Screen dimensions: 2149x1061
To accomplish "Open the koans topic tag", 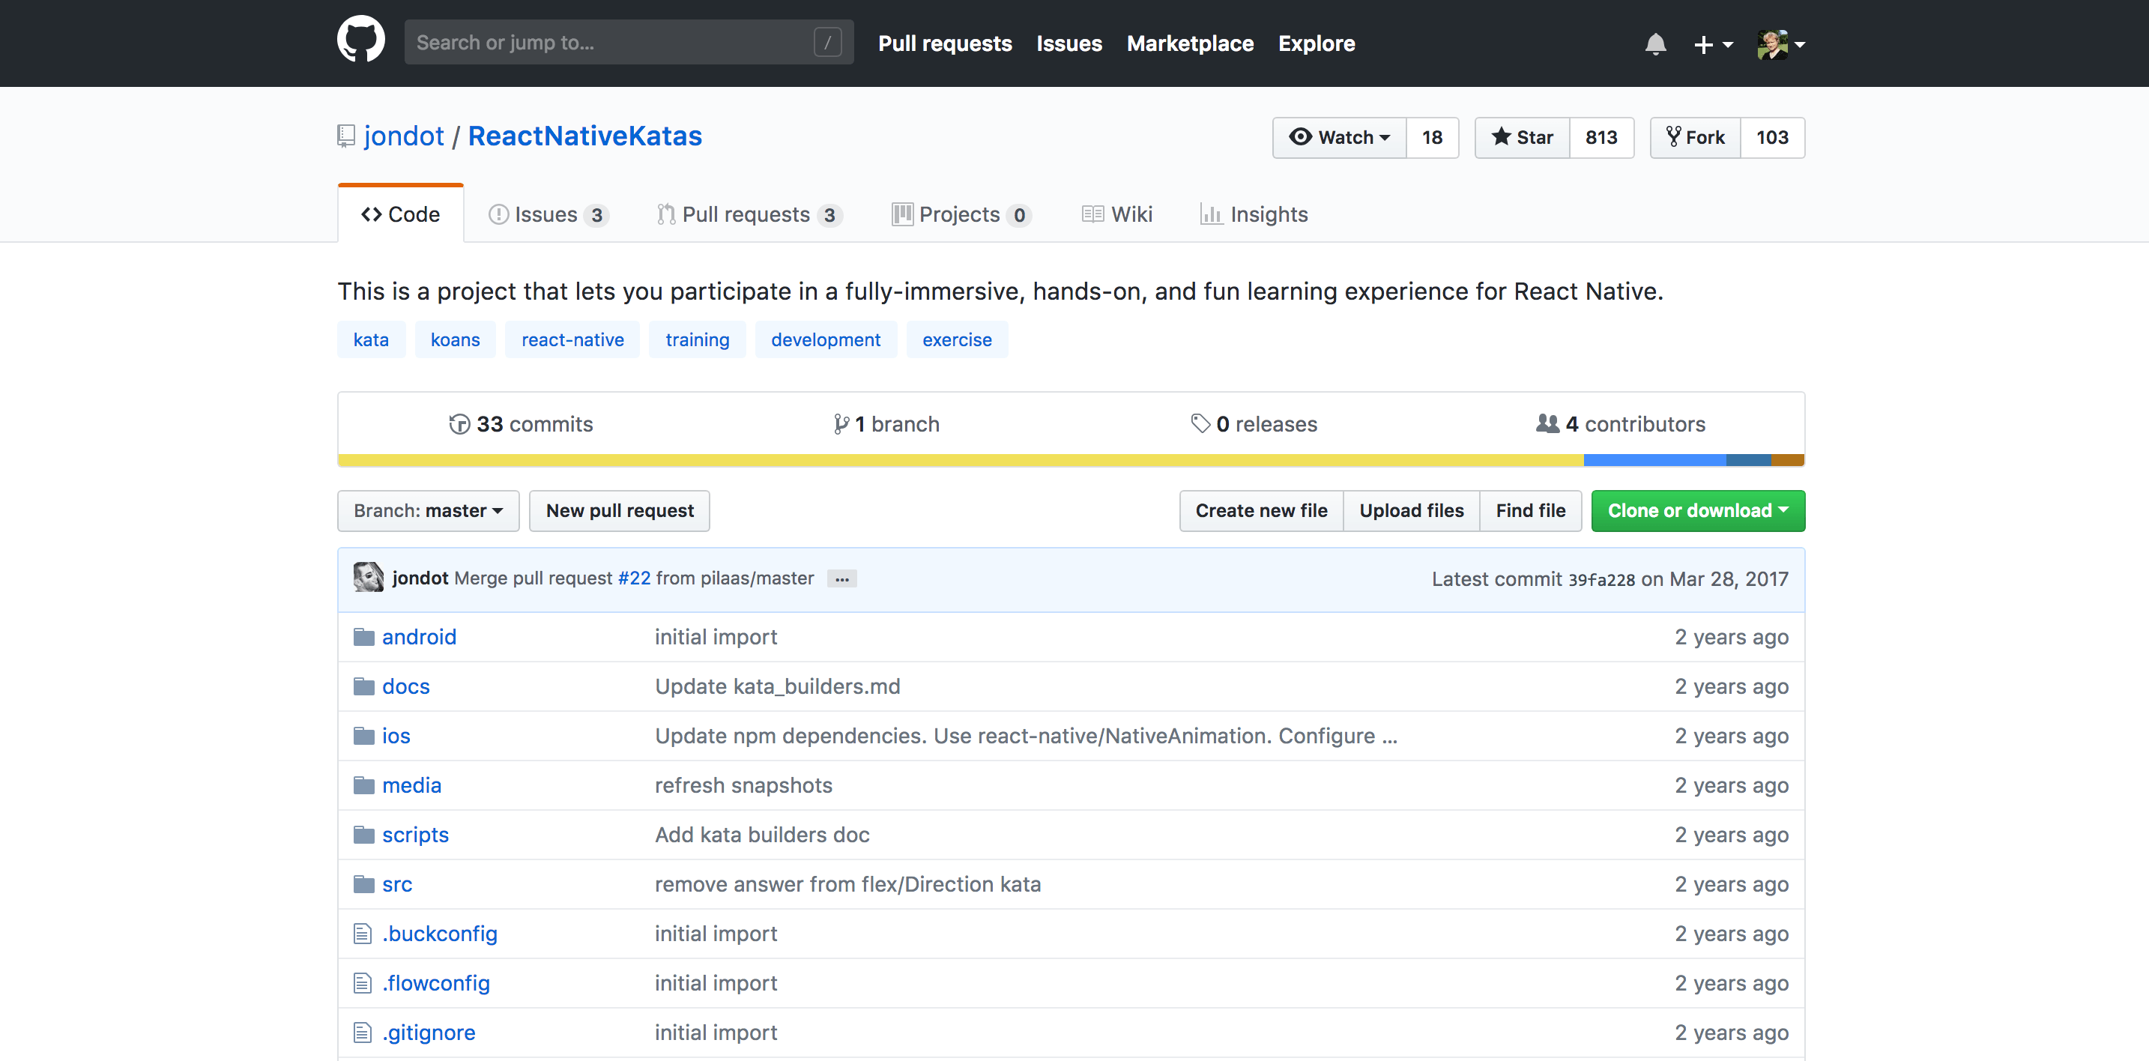I will (456, 339).
